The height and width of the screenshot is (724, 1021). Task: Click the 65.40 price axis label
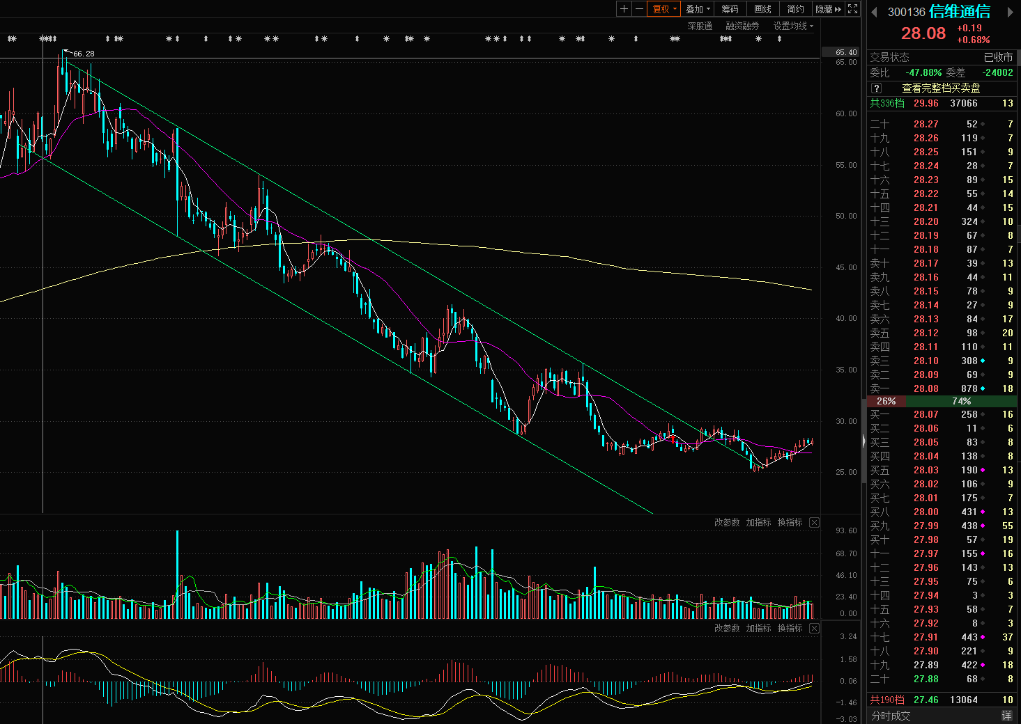pos(841,52)
